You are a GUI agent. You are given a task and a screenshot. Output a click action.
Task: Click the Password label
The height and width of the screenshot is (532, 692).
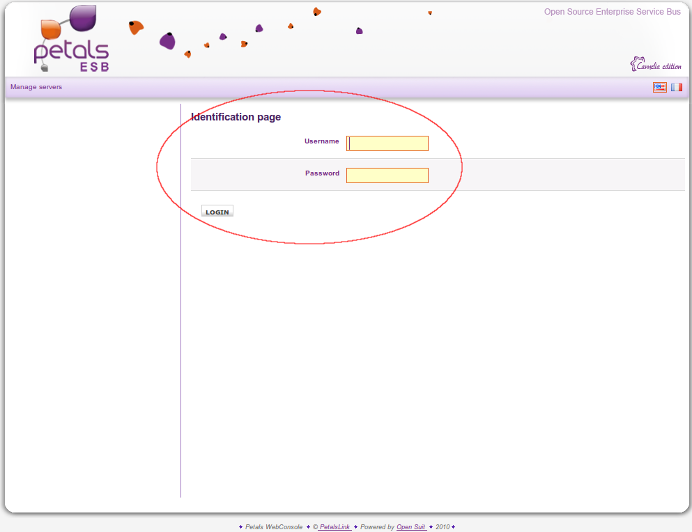click(x=322, y=173)
